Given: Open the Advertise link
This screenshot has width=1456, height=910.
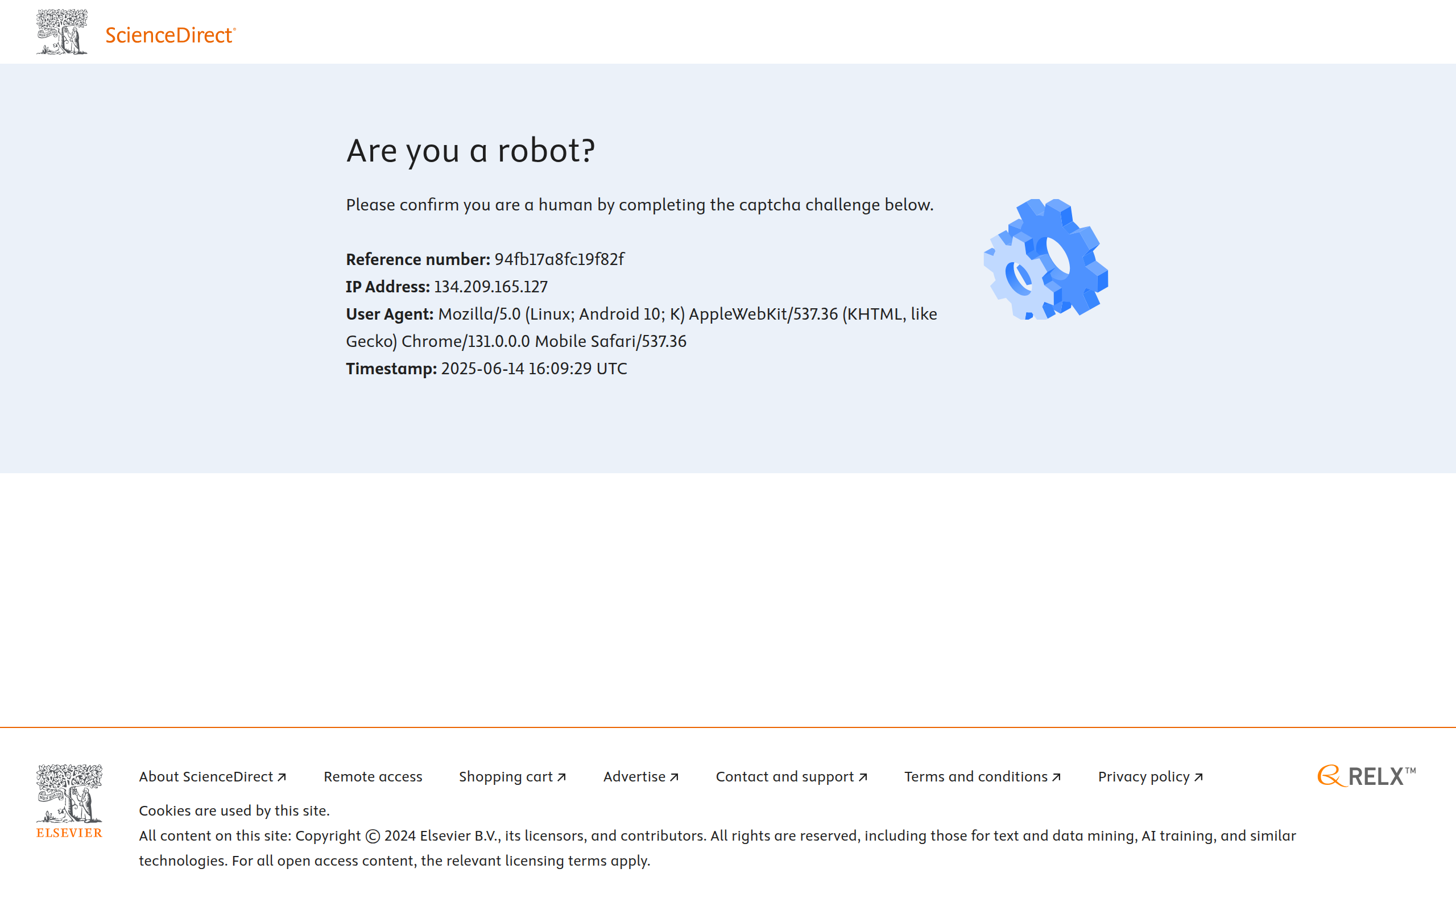Looking at the screenshot, I should pyautogui.click(x=641, y=776).
